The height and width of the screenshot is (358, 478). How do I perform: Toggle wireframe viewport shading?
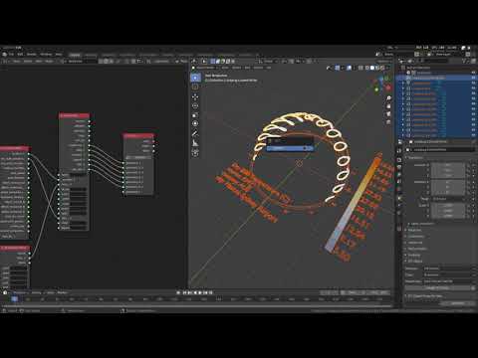click(x=367, y=68)
